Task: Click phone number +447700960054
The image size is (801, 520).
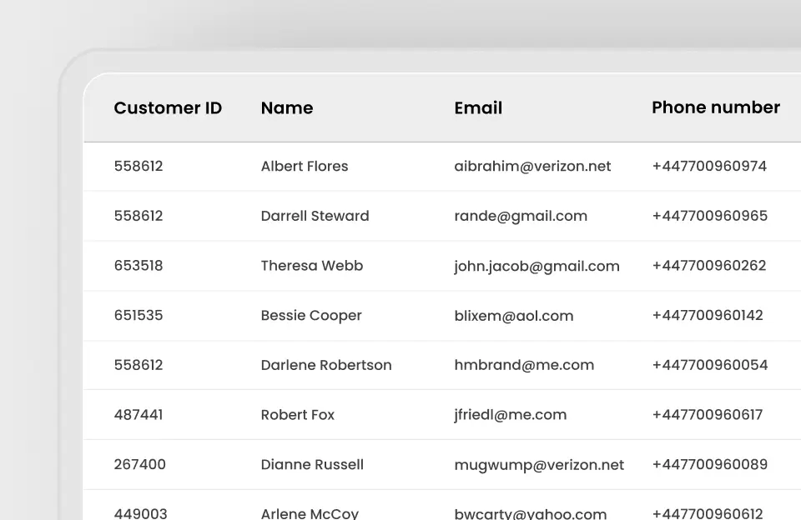Action: click(x=709, y=365)
